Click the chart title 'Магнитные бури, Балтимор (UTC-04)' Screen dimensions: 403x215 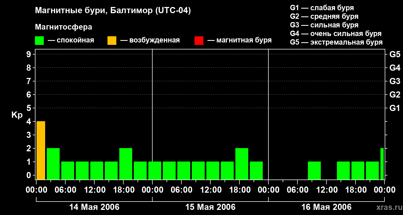coord(113,11)
